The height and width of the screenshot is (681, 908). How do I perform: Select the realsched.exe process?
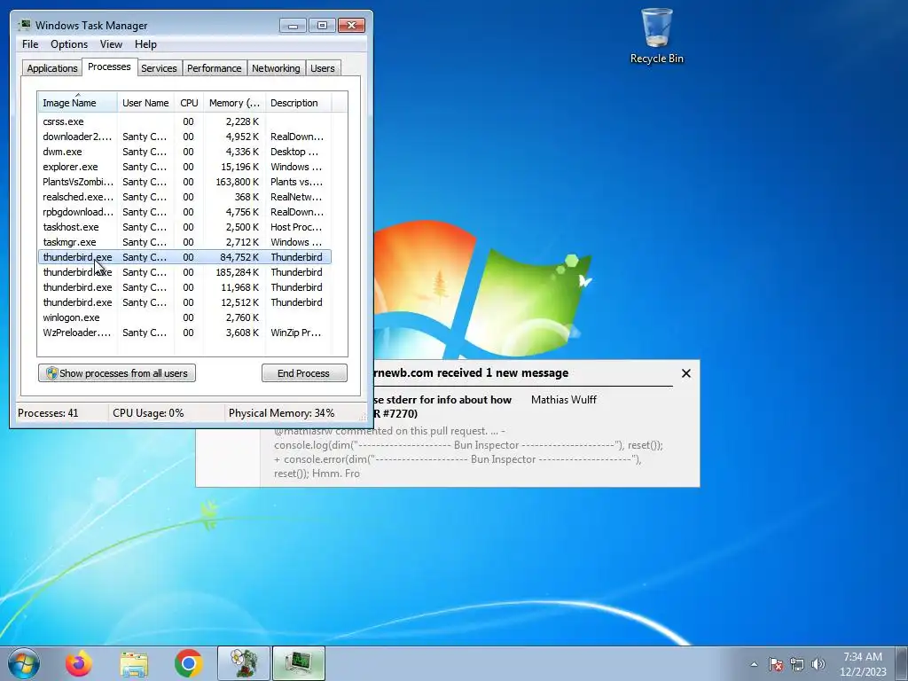coord(184,197)
